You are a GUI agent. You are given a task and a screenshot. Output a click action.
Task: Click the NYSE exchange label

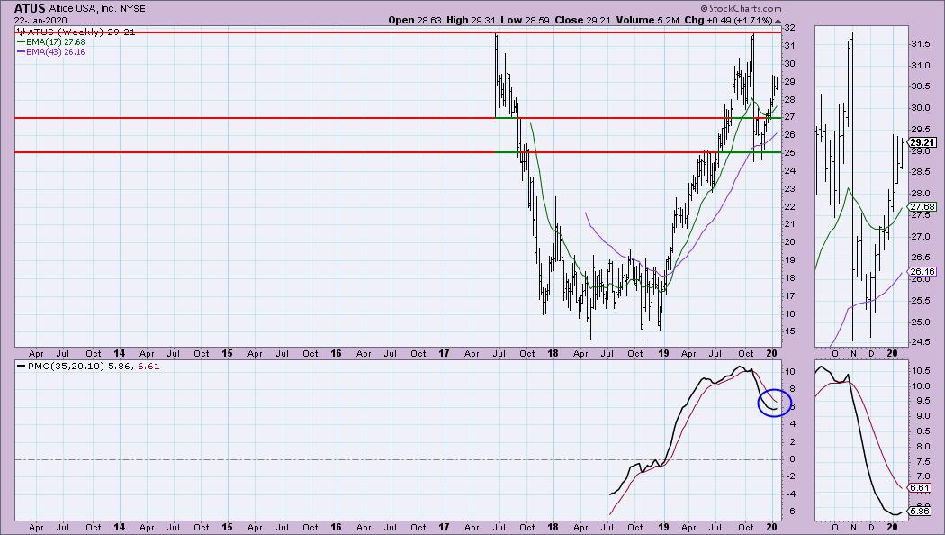(133, 9)
